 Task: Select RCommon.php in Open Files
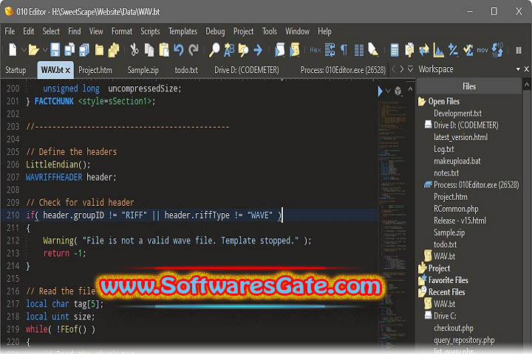(x=456, y=209)
